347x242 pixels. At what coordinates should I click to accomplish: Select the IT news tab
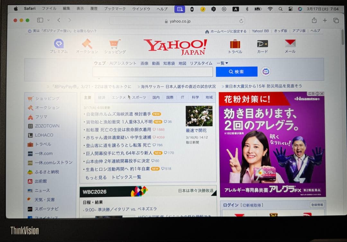182,97
